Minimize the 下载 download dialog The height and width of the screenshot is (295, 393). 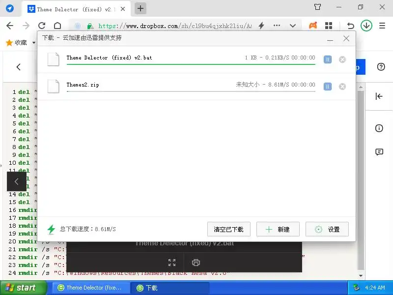point(330,39)
